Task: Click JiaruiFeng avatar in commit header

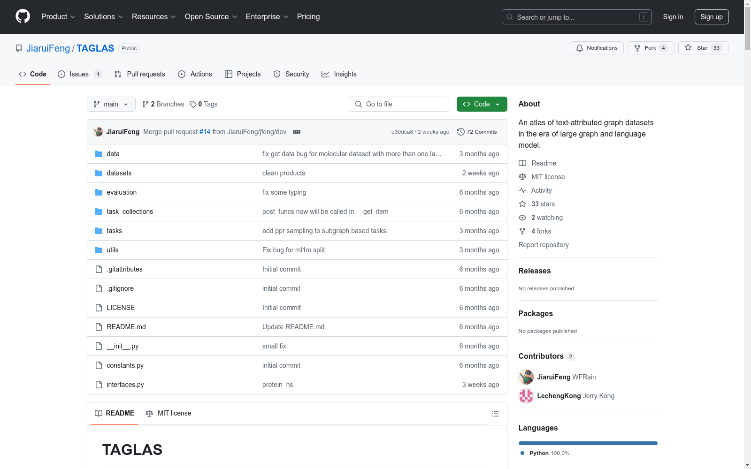Action: 98,132
